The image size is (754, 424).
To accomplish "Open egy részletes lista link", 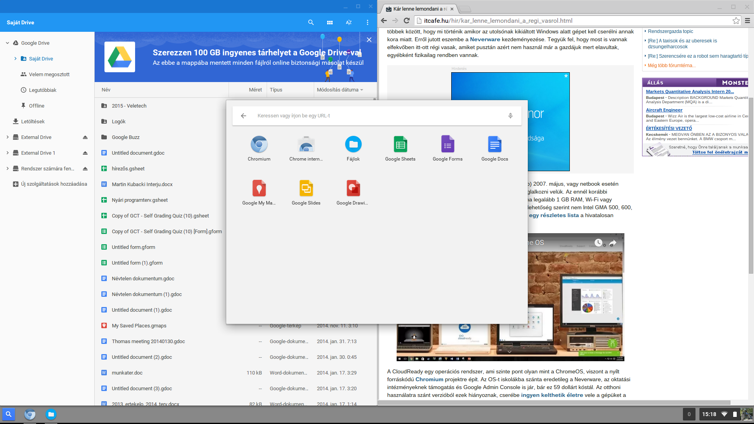I will coord(554,215).
